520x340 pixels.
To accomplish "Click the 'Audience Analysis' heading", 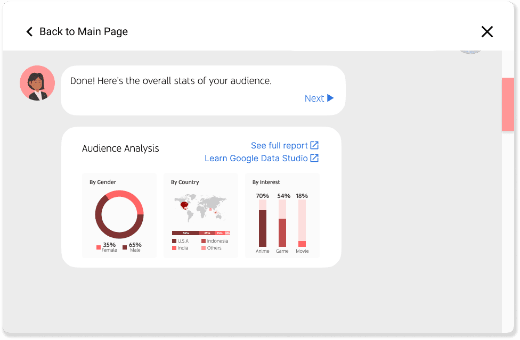I will tap(120, 148).
